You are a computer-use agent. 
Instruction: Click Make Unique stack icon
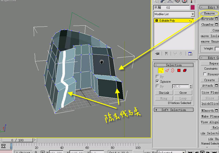point(175,54)
